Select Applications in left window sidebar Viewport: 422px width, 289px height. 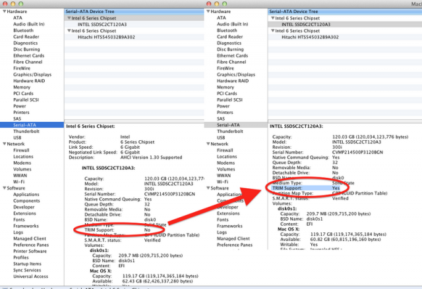coord(26,194)
